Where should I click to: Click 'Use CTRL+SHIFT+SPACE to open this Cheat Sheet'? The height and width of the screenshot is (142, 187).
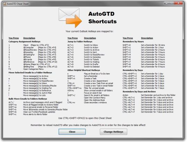click(x=85, y=118)
